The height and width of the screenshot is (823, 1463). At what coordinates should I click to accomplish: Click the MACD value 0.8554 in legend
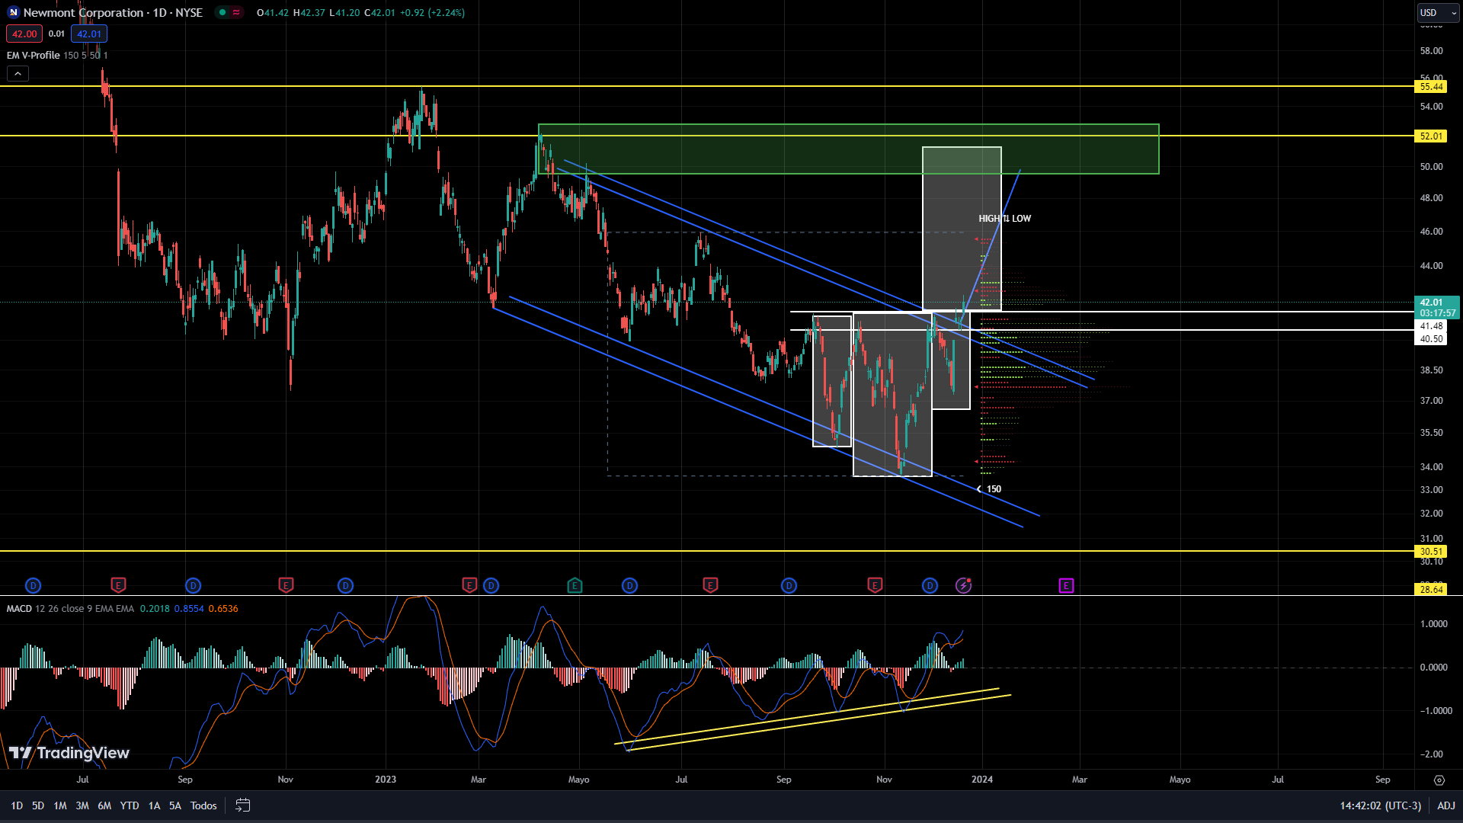coord(189,608)
